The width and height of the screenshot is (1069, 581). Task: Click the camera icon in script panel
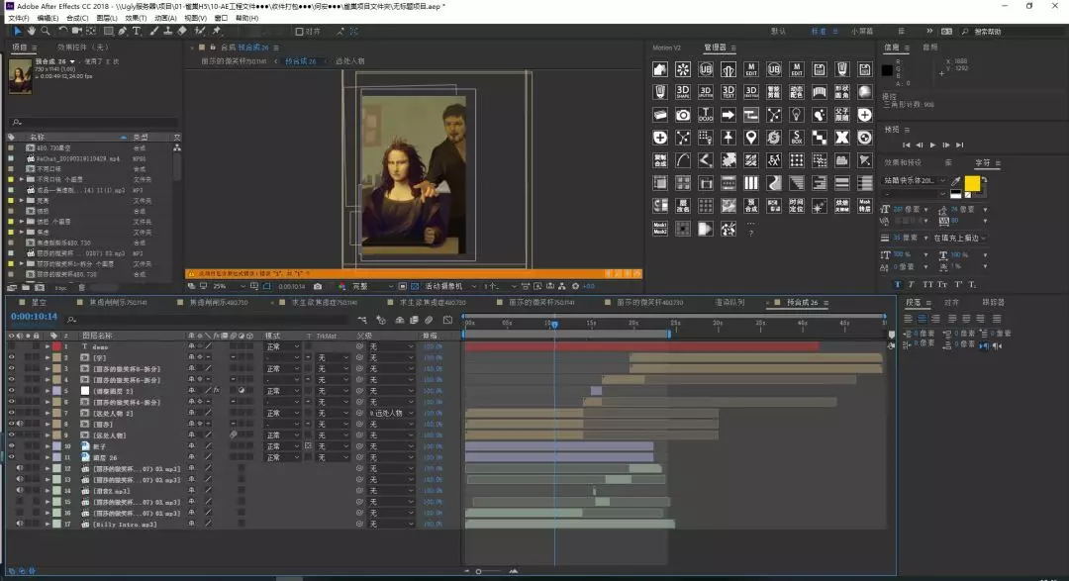[683, 115]
